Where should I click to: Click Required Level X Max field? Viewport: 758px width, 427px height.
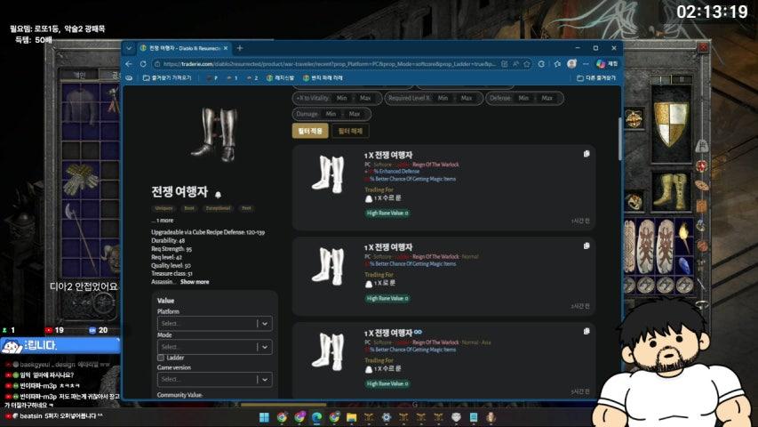pos(467,98)
